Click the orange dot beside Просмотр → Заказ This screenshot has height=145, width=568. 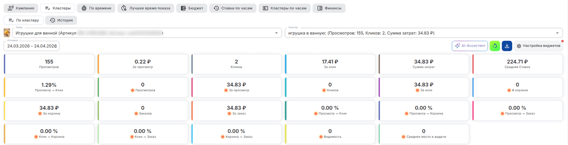click(x=502, y=113)
